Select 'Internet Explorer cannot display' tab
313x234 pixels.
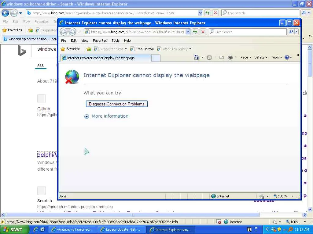(x=105, y=58)
